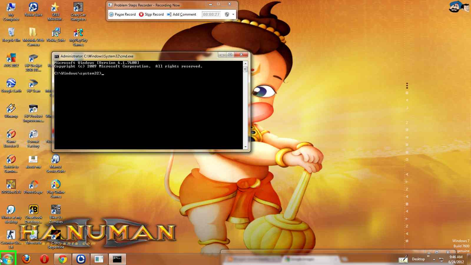Viewport: 471px width, 265px height.
Task: Open the first Nokia Suite desktop shortcut
Action: (x=33, y=10)
